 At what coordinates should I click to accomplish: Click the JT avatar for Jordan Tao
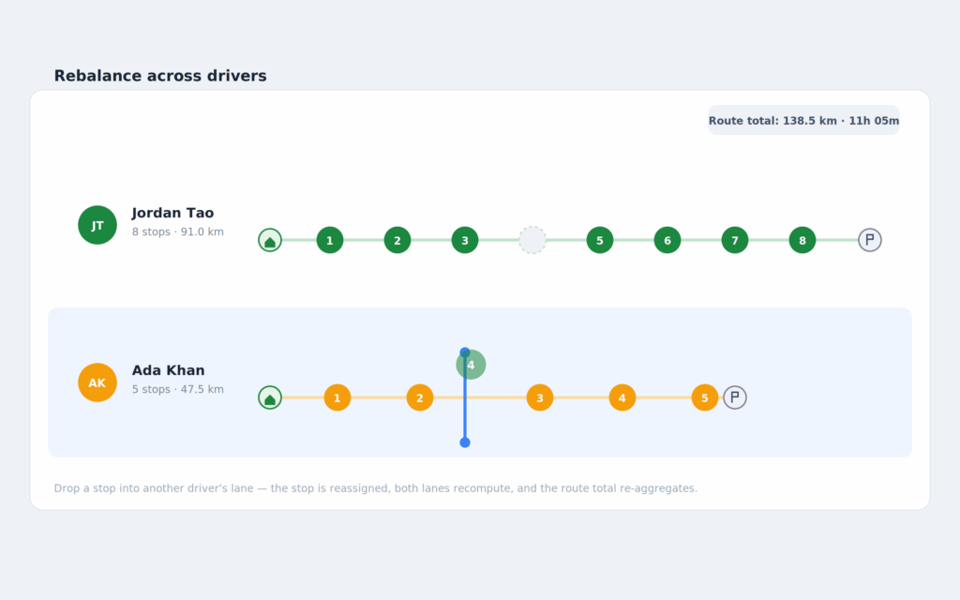[x=97, y=225]
